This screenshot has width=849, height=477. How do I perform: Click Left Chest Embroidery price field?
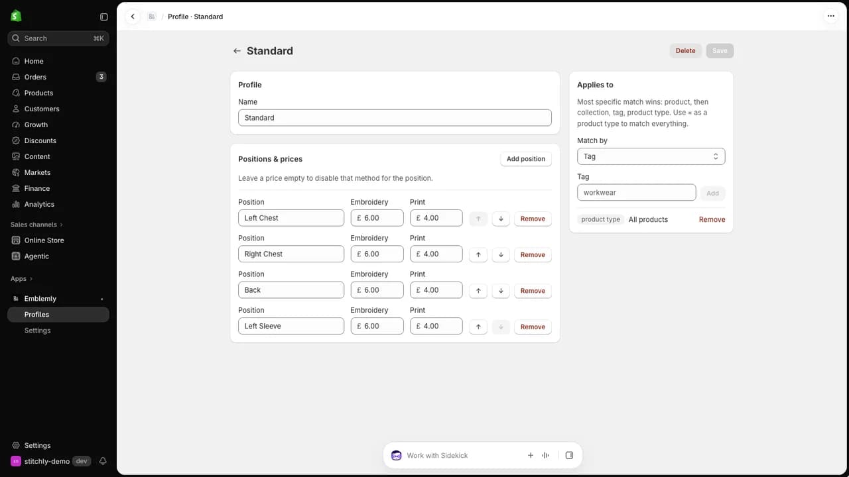[377, 218]
